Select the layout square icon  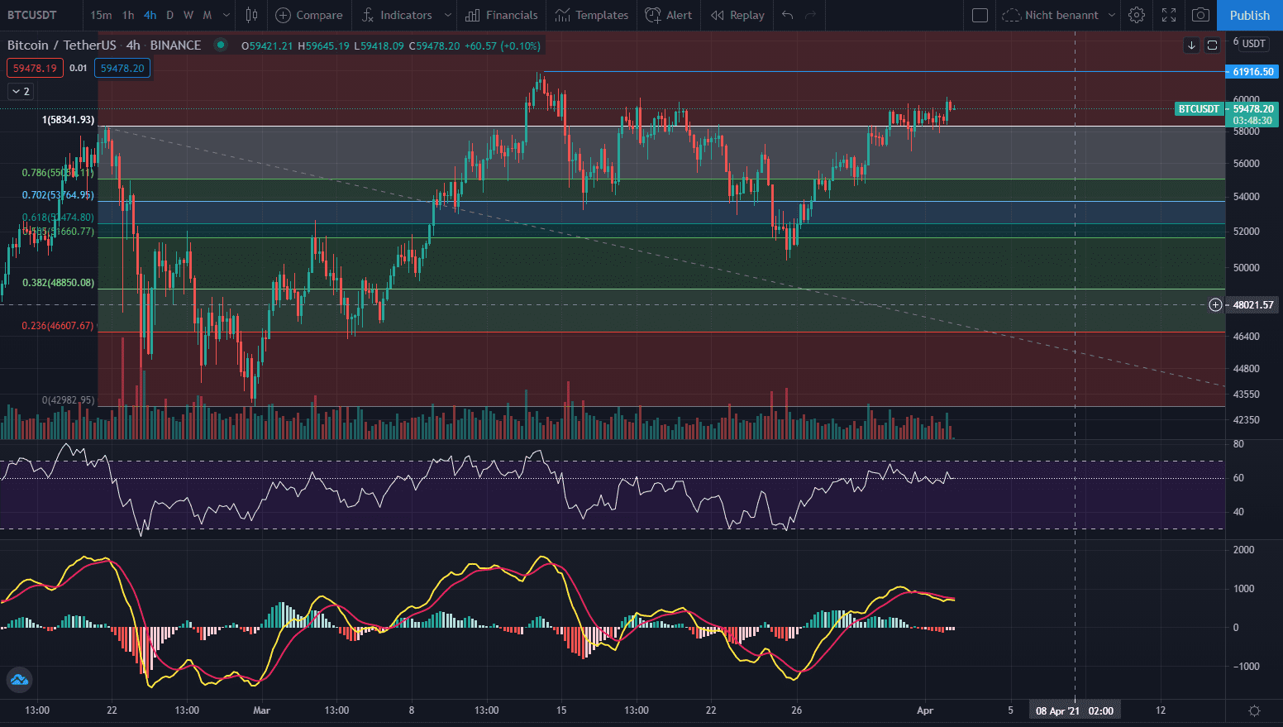(x=980, y=15)
